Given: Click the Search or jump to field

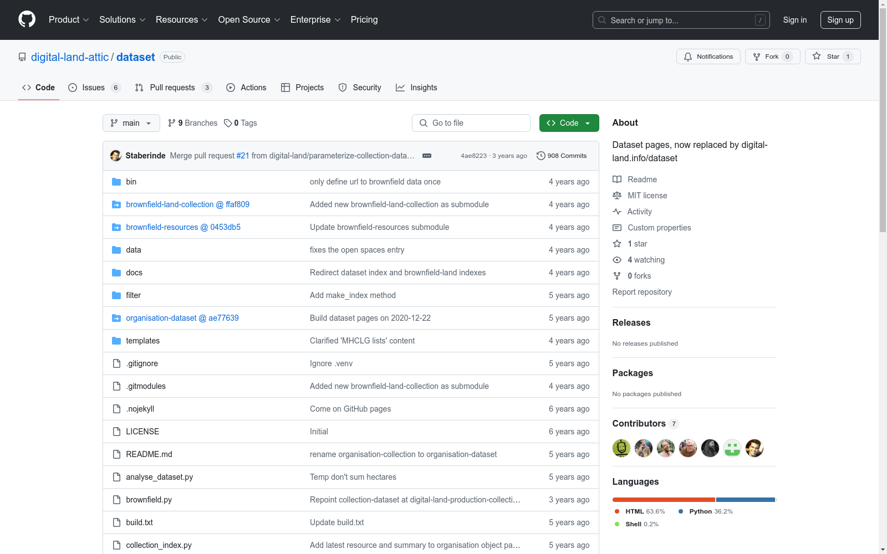Looking at the screenshot, I should [x=681, y=20].
